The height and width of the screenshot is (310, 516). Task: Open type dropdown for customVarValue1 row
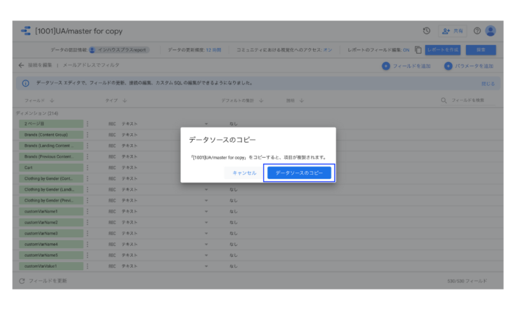pos(206,266)
